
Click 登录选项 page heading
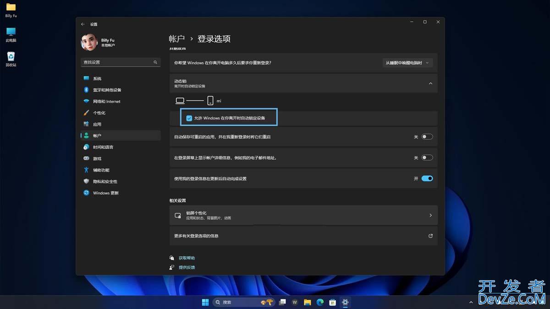coord(214,39)
